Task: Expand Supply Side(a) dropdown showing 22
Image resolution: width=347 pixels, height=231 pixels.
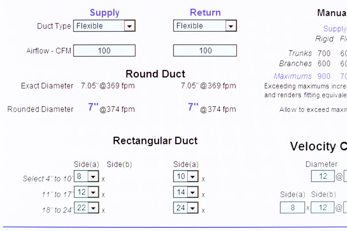Action: click(x=93, y=208)
